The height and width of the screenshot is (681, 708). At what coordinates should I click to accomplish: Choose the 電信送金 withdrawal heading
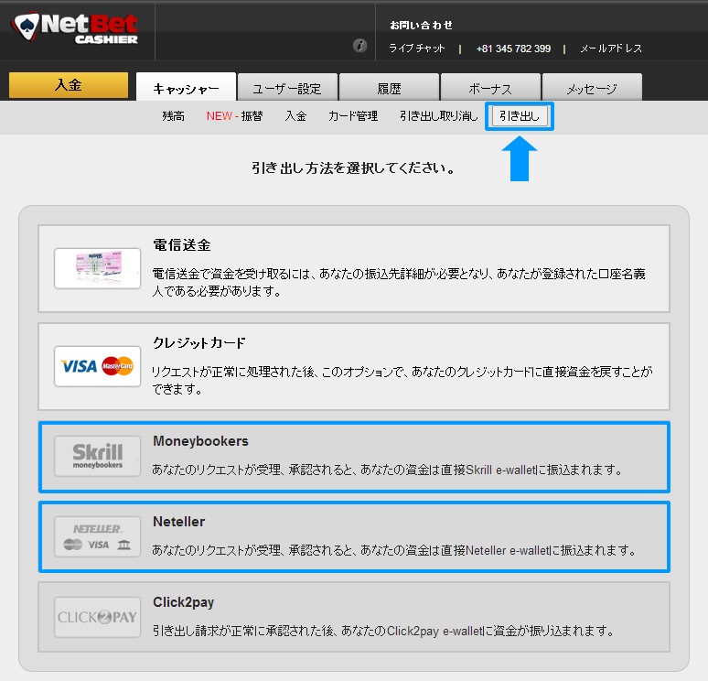[182, 245]
